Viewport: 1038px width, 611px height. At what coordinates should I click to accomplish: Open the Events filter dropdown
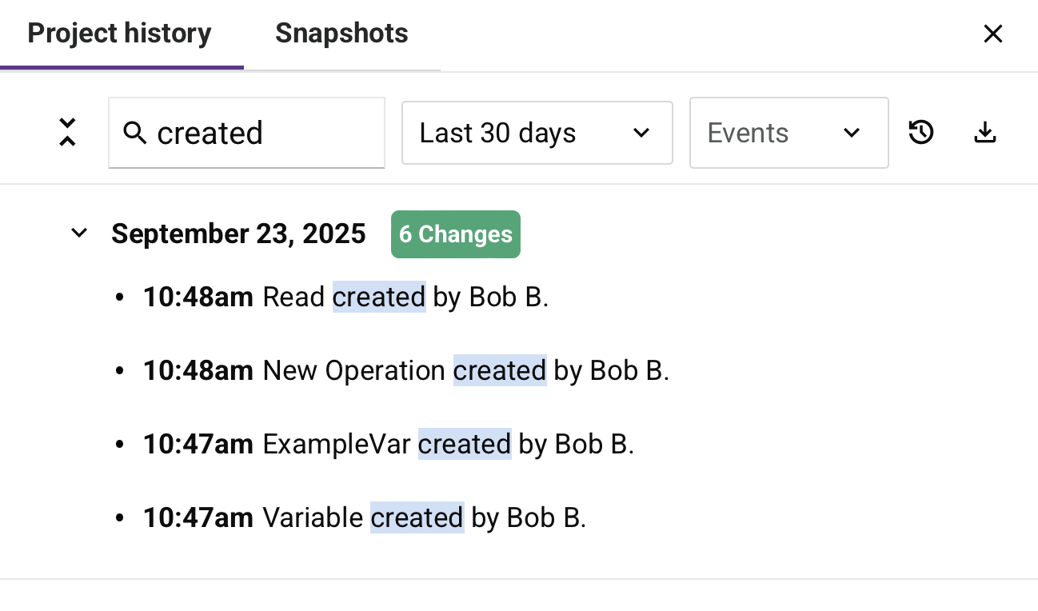(788, 133)
